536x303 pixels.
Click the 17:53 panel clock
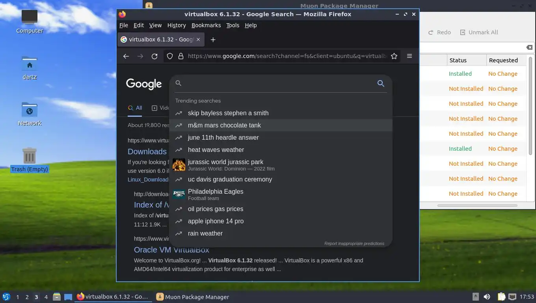point(527,297)
